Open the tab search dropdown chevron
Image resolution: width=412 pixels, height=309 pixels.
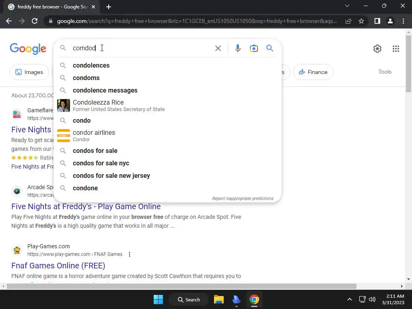click(347, 6)
